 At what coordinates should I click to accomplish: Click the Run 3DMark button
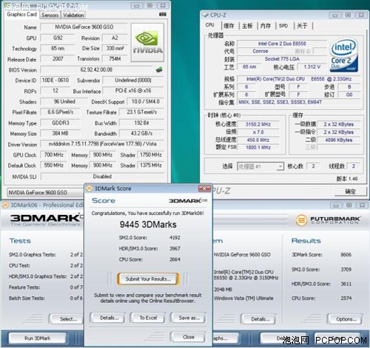38,338
